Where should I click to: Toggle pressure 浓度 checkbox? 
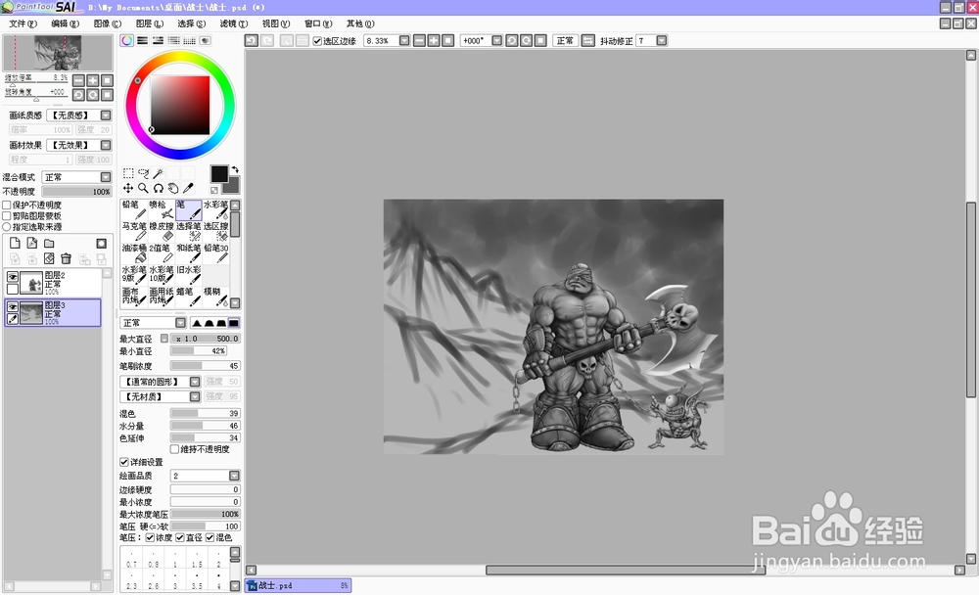coord(150,537)
